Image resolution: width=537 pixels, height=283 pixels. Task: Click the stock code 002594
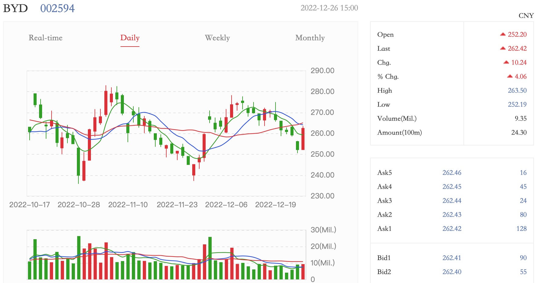(x=57, y=8)
